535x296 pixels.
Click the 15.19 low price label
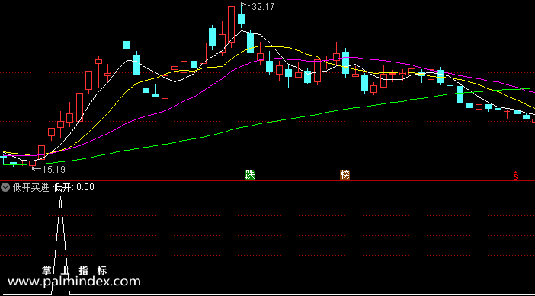53,169
